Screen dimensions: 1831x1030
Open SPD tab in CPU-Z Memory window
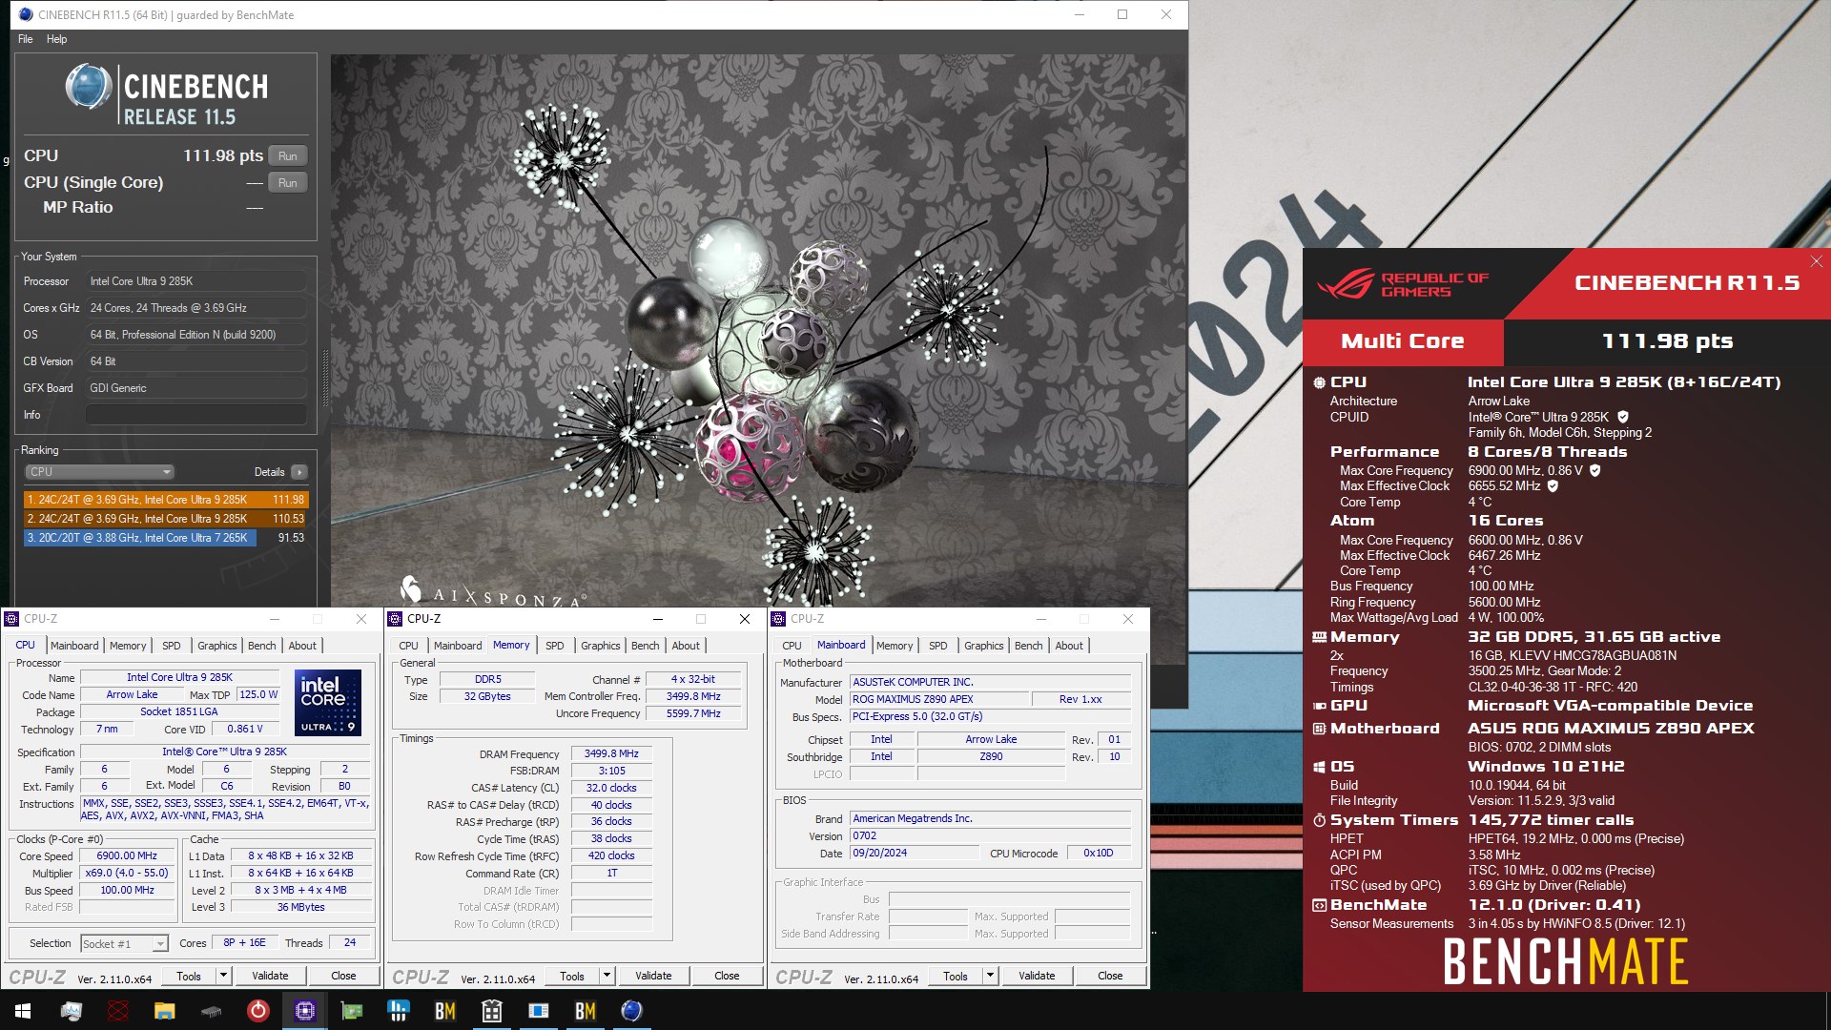(554, 646)
